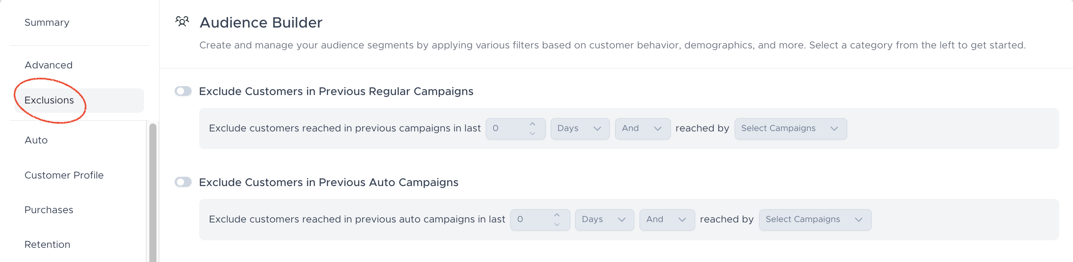Open the Days dropdown for regular campaigns
1073x262 pixels.
coord(580,129)
